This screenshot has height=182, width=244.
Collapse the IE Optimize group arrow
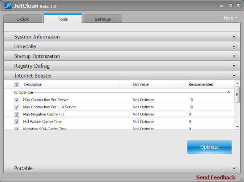[229, 92]
